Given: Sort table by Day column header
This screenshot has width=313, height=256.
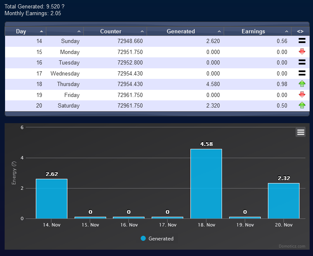Looking at the screenshot, I should [x=26, y=31].
